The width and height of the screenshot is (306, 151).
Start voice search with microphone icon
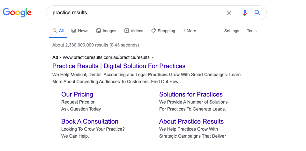coord(245,13)
